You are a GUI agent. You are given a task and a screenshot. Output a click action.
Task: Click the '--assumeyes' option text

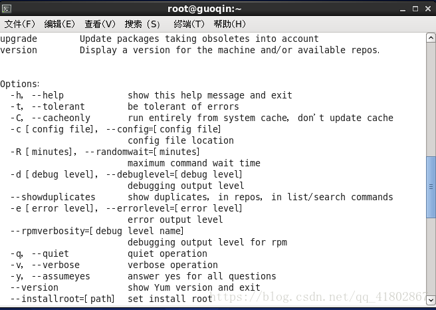61,276
